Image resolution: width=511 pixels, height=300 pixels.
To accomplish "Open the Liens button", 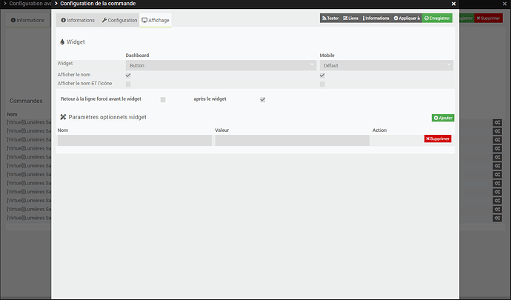I will tap(350, 19).
